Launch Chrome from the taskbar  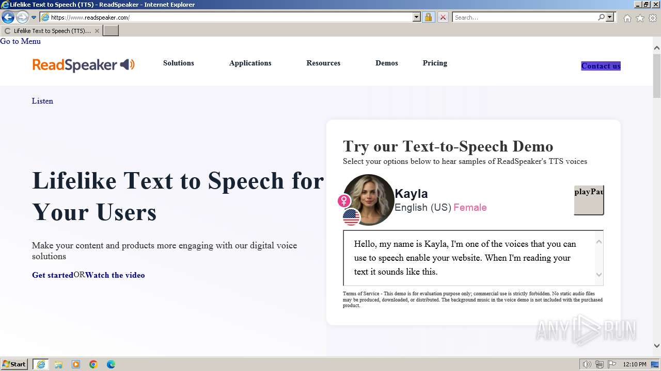(x=93, y=364)
